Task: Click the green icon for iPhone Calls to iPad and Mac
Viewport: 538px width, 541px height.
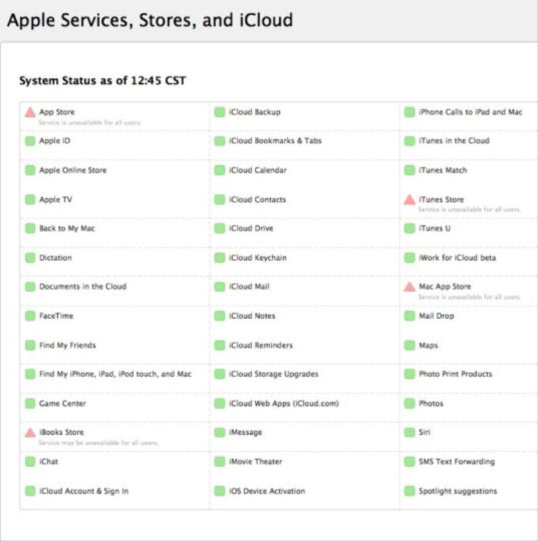Action: 410,112
